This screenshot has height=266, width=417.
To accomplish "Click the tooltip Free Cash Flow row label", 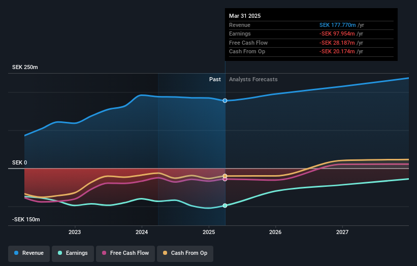I will pos(248,43).
